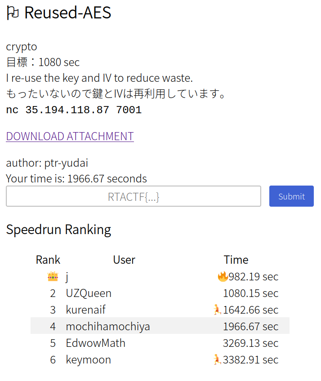Submit the flag with the Submit button
Image resolution: width=321 pixels, height=381 pixels.
(291, 196)
